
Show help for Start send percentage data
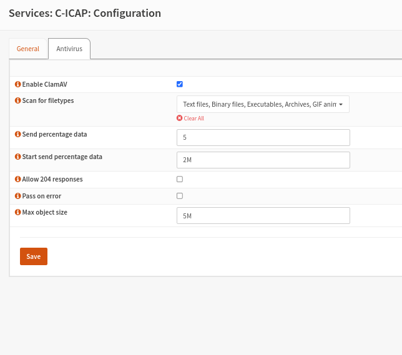pyautogui.click(x=17, y=157)
